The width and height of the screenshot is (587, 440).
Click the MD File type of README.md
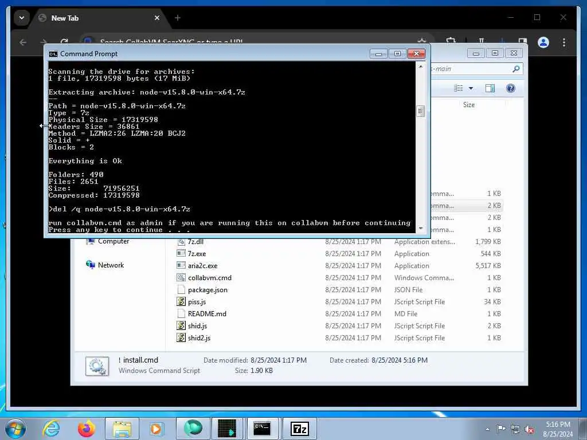(405, 313)
